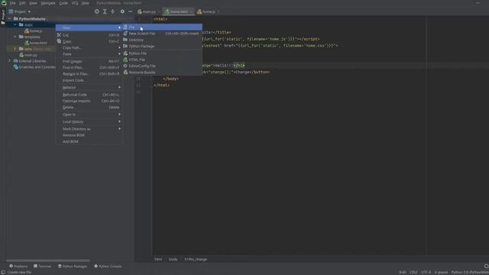Open the Python Packages tool window

[x=73, y=267]
